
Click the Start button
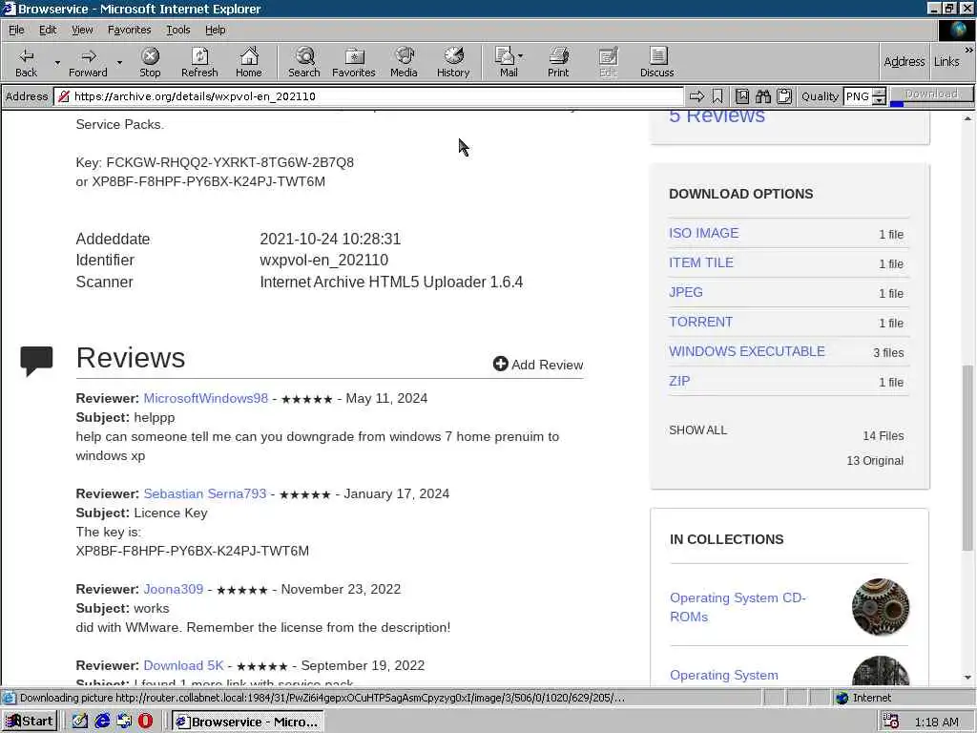click(30, 722)
